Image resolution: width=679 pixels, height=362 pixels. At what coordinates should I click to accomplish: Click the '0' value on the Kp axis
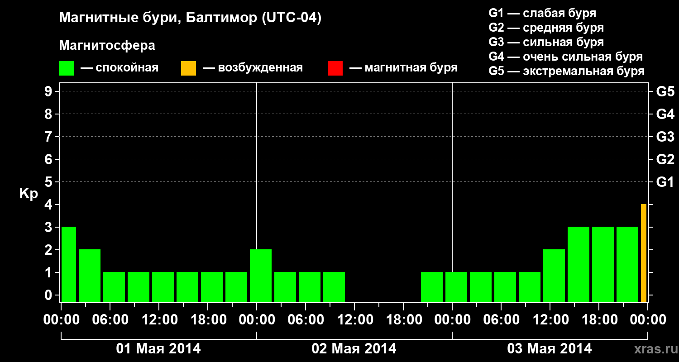click(49, 295)
